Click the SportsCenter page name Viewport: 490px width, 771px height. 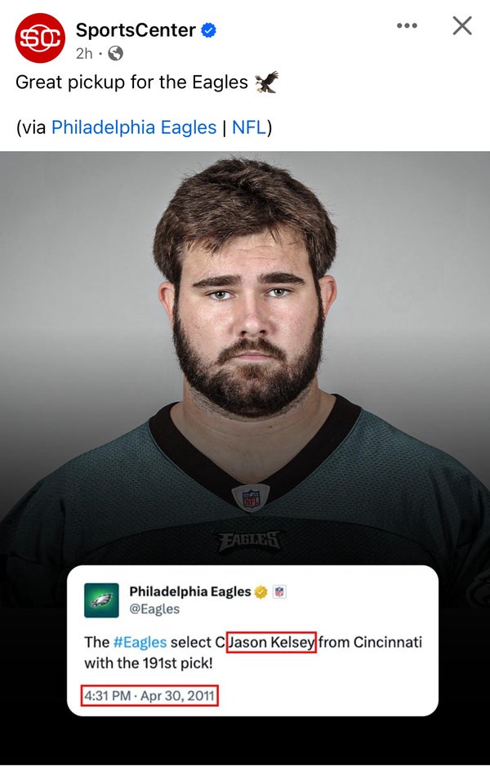pyautogui.click(x=136, y=30)
